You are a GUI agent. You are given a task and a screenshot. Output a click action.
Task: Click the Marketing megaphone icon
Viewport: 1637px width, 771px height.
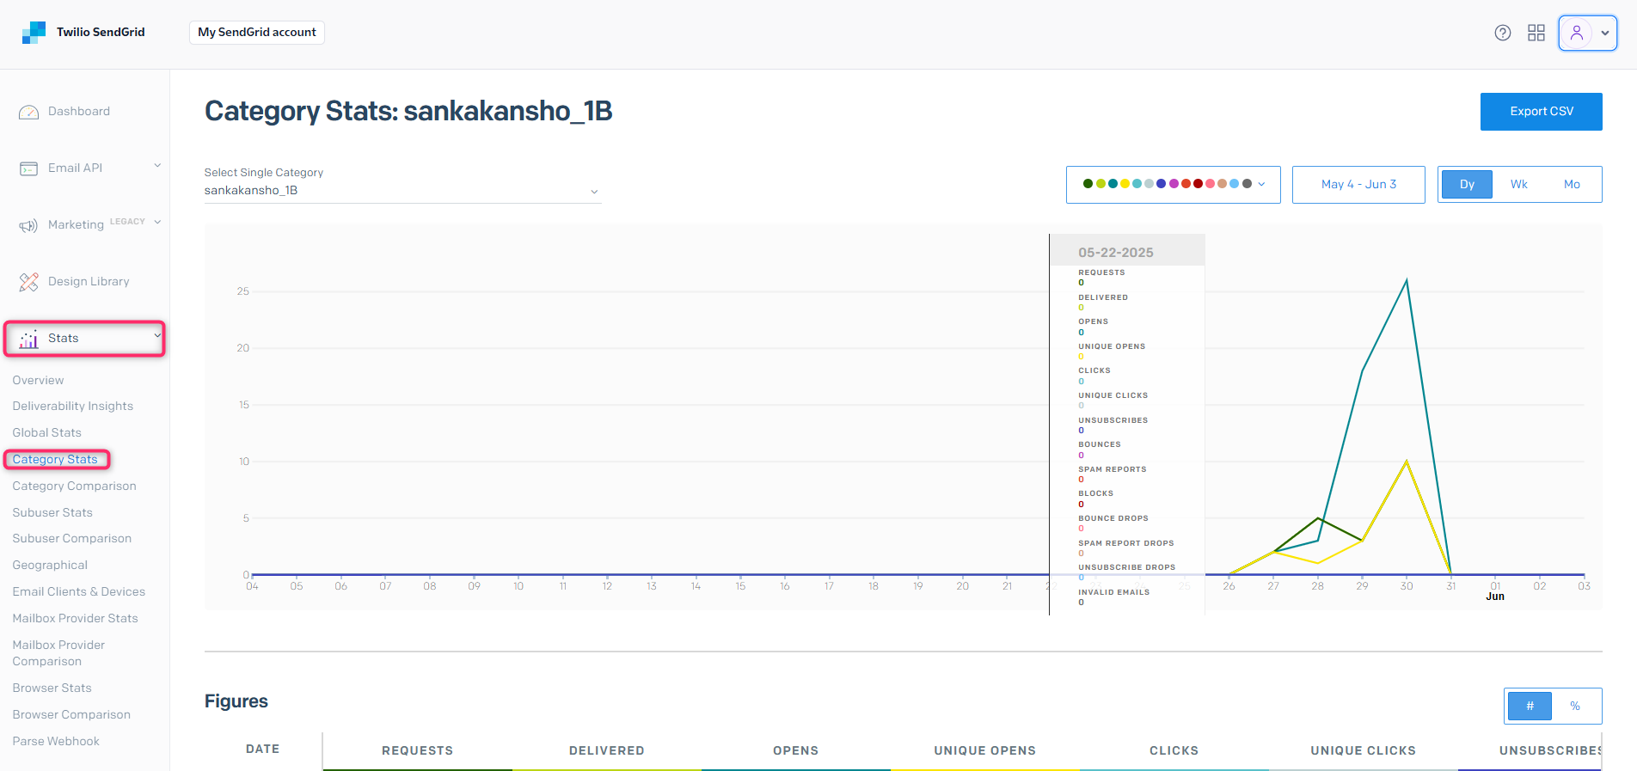click(x=28, y=225)
